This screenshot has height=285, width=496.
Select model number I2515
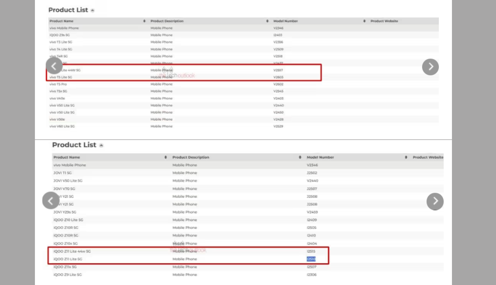311,251
